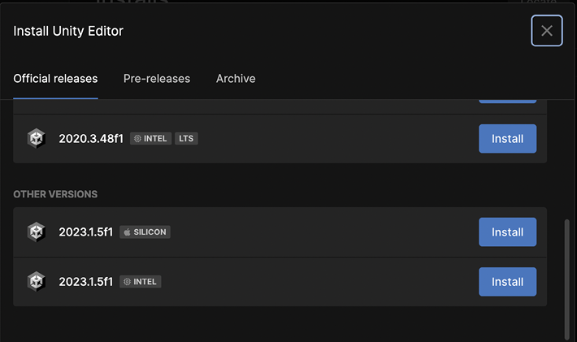Install the 2023.1.5f1 Silicon version
The image size is (577, 342).
coord(507,232)
